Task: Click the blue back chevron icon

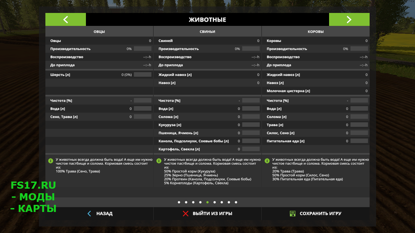Action: [89, 214]
